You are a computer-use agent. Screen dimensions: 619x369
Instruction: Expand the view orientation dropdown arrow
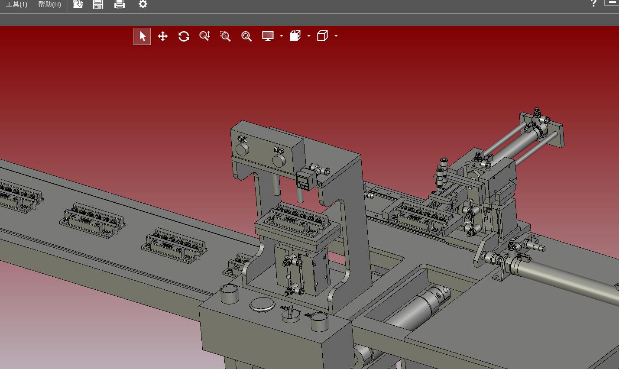(336, 36)
